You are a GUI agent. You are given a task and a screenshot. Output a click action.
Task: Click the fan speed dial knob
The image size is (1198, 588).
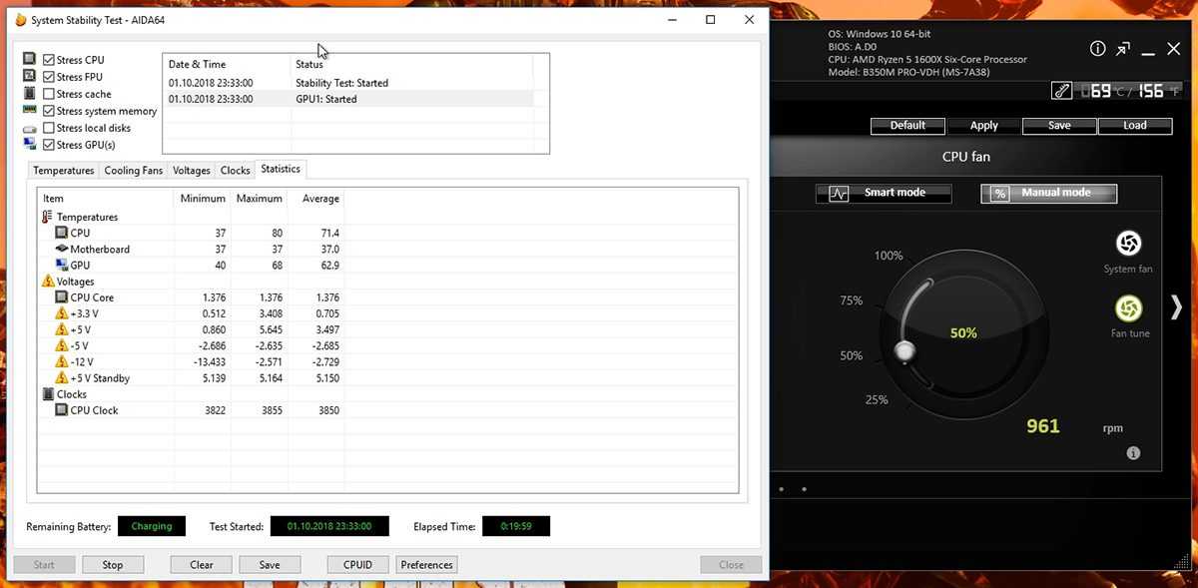904,350
